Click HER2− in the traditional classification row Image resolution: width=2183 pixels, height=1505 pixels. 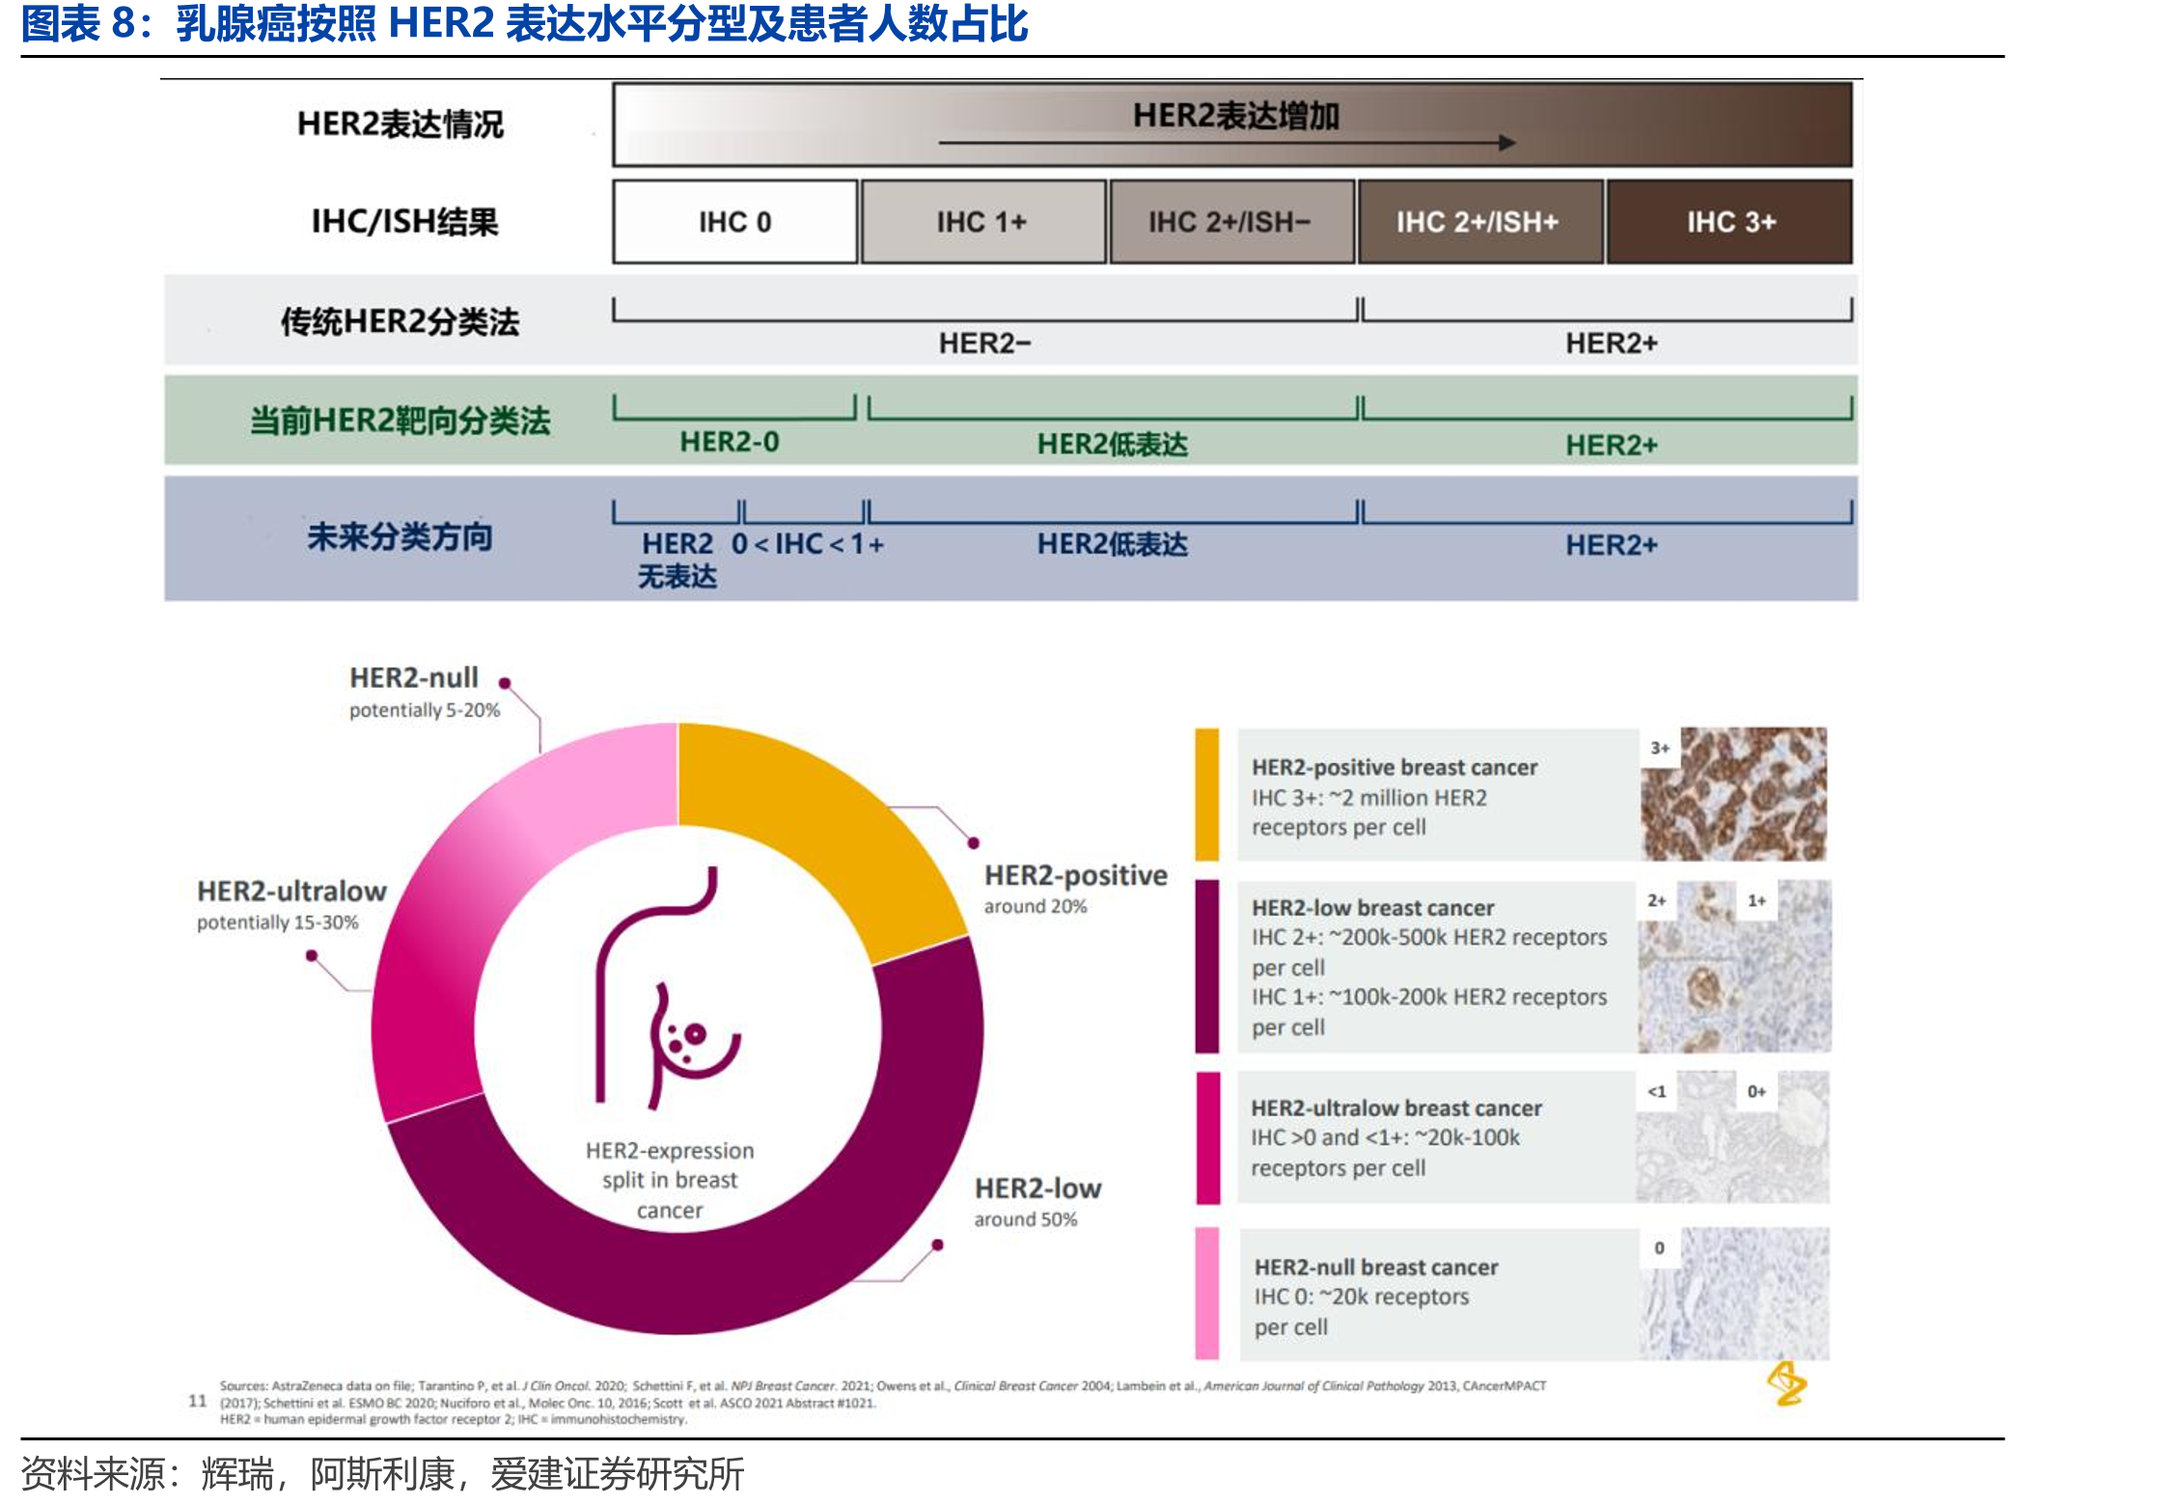(x=985, y=343)
